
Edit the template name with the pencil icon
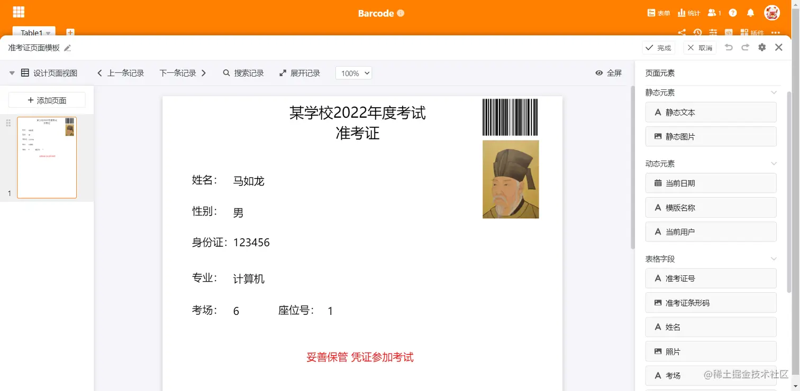pos(67,48)
